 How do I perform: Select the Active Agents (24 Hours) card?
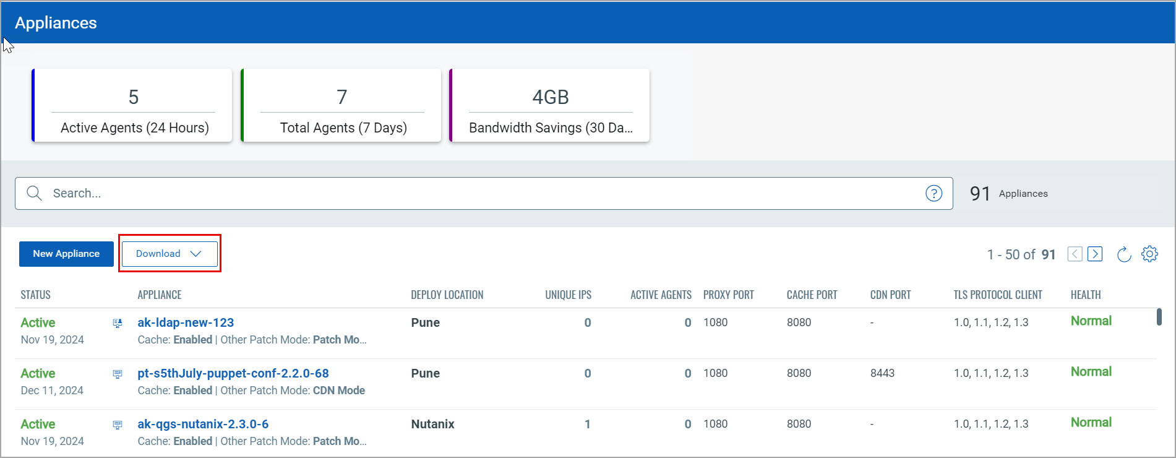pos(132,105)
